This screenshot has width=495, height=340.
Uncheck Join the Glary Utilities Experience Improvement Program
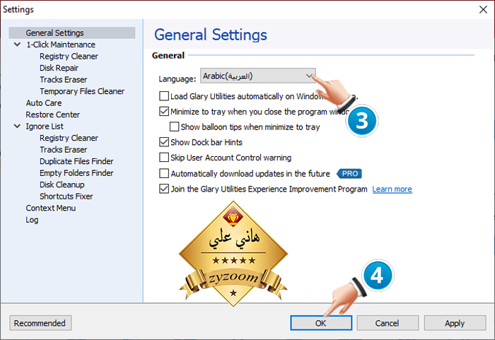164,189
